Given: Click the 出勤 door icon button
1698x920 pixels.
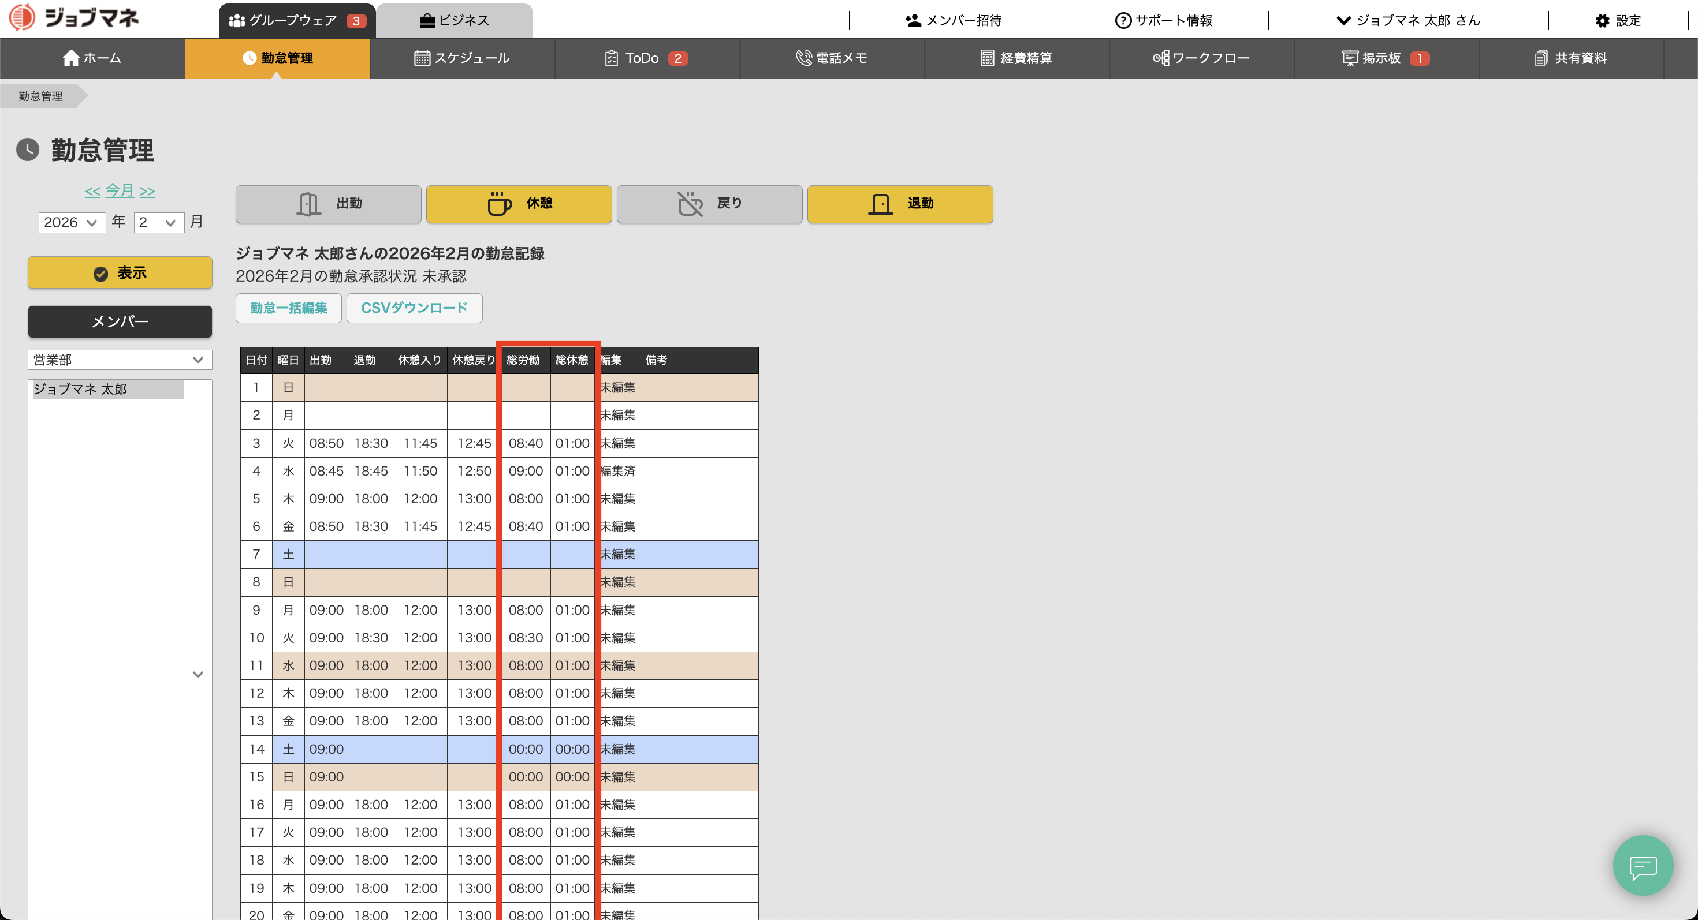Looking at the screenshot, I should coord(328,204).
